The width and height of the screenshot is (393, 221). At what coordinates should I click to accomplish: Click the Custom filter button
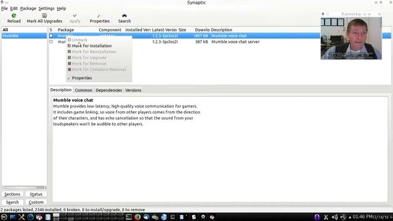tap(36, 202)
